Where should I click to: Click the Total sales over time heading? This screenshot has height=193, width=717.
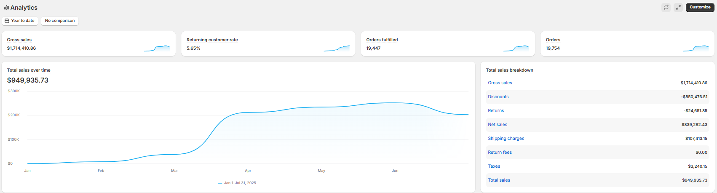point(29,70)
